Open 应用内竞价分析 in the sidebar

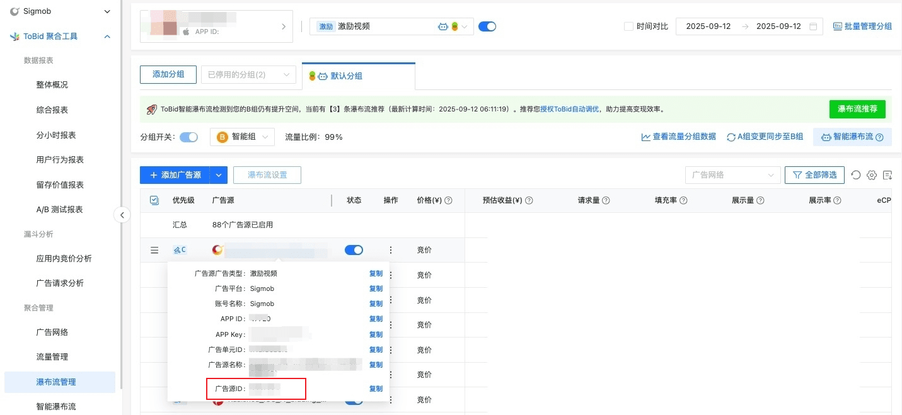[x=64, y=259]
